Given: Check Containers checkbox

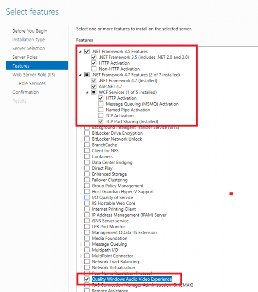Looking at the screenshot, I should pos(87,156).
